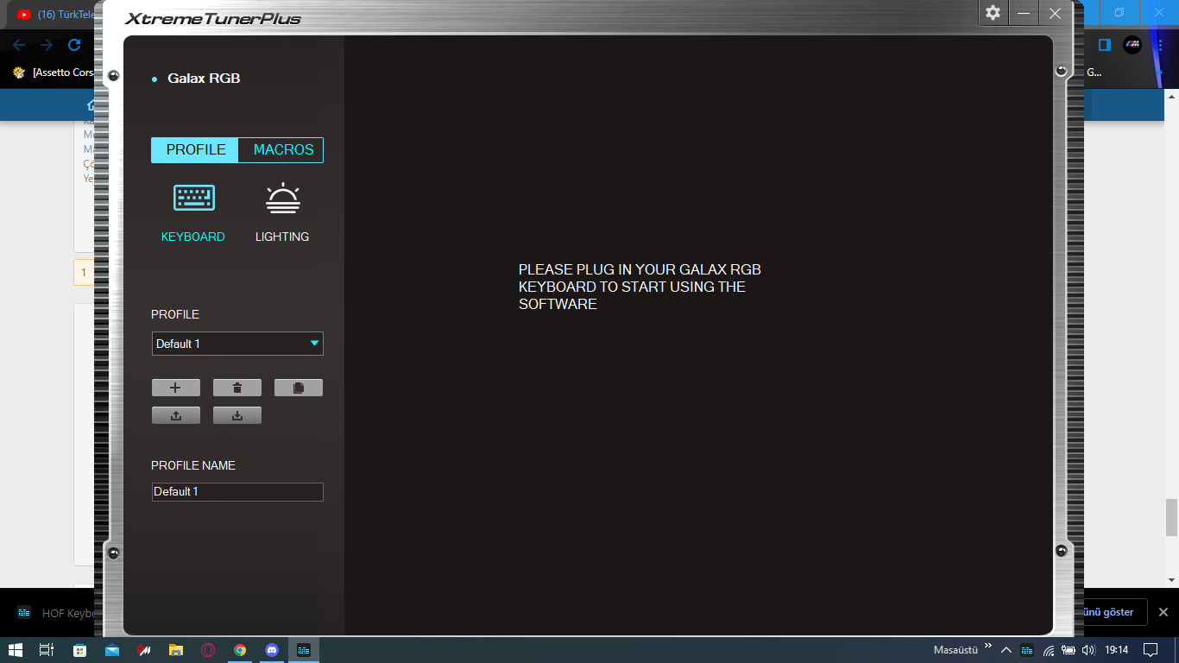
Task: Open File Explorer from the taskbar
Action: (175, 650)
